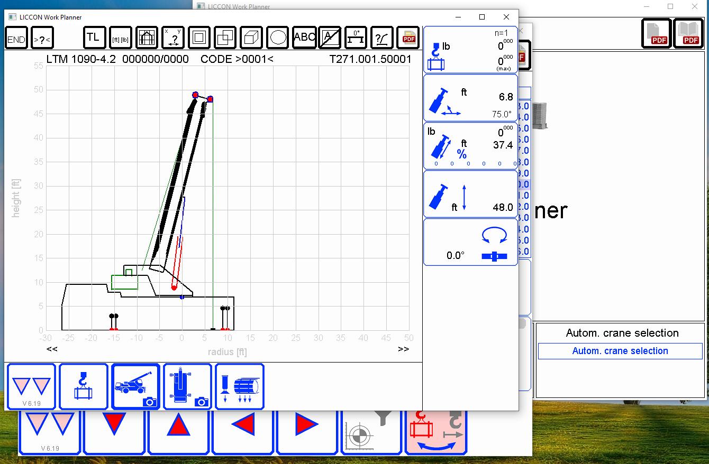Click the first PDF document icon in back window
This screenshot has width=709, height=464.
point(657,33)
